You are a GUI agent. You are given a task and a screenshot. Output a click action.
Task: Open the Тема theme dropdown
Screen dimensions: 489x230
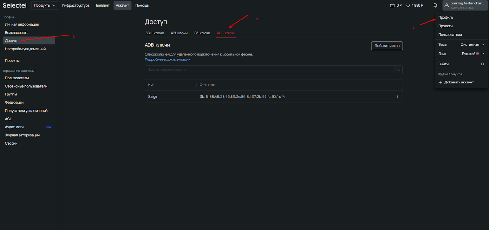(472, 45)
